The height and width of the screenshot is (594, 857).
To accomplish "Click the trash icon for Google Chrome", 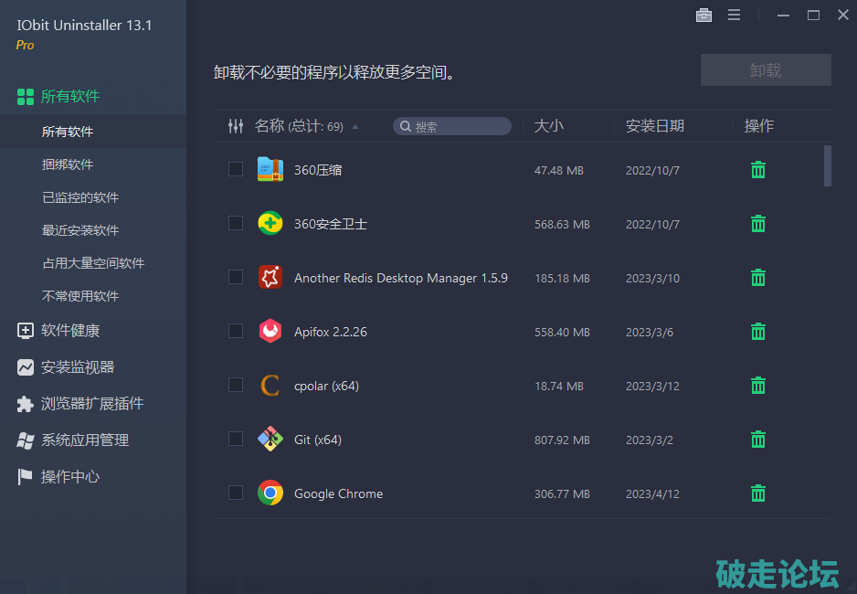I will (x=757, y=493).
